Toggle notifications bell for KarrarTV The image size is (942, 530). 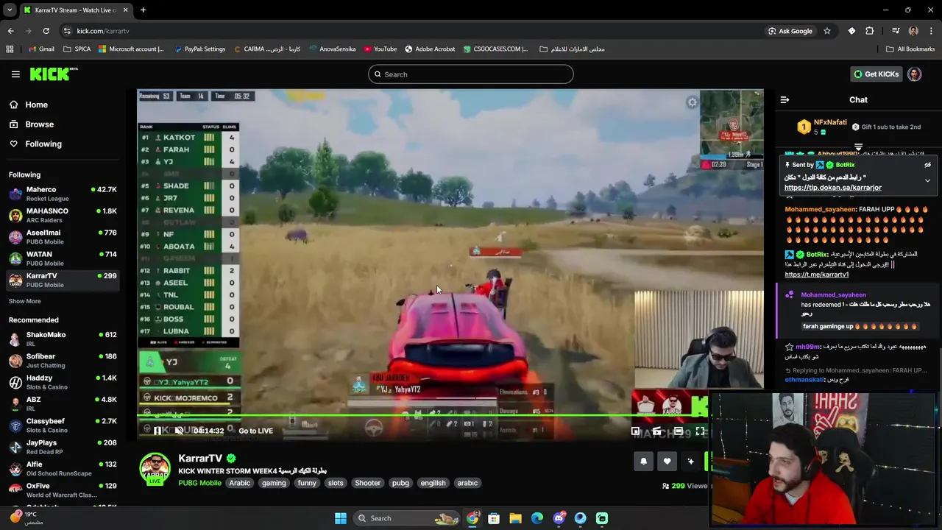(643, 462)
